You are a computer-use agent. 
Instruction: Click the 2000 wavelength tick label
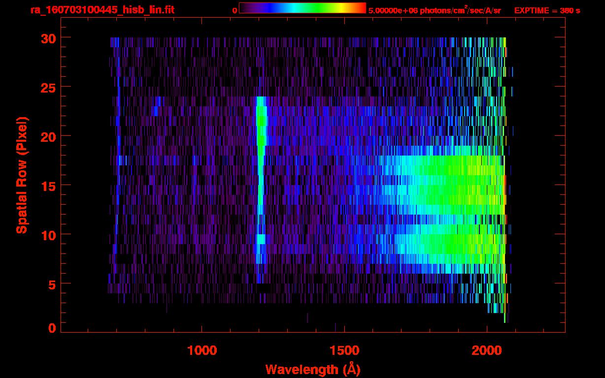(x=486, y=350)
